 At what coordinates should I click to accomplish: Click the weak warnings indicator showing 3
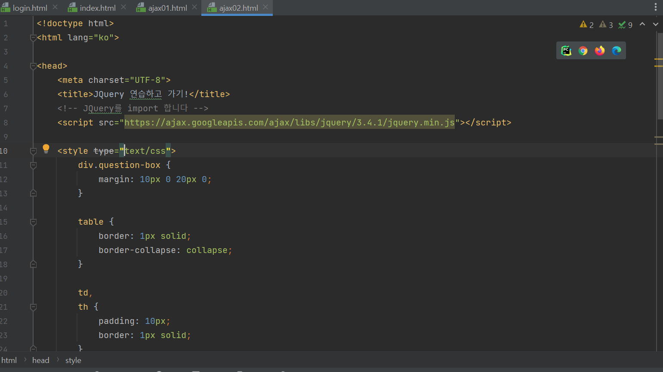click(x=606, y=25)
